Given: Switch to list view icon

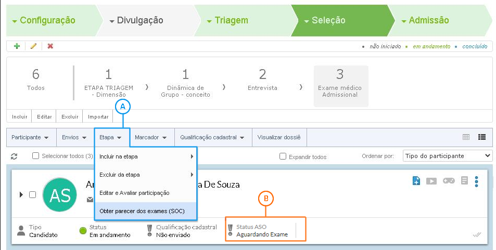Looking at the screenshot, I should click(481, 137).
